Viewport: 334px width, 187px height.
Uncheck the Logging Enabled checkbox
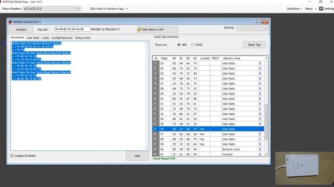[x=12, y=156]
